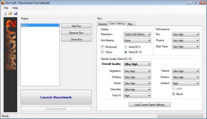Select Run 1 in the project list
207x119 pixels.
(x=40, y=25)
